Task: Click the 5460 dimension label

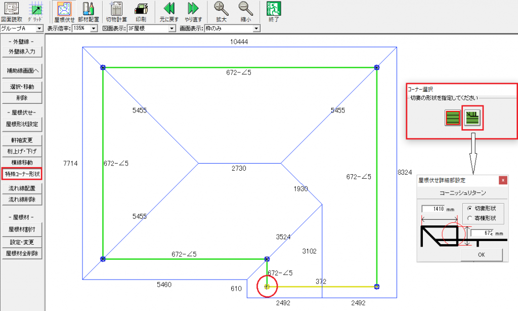Action: (164, 285)
